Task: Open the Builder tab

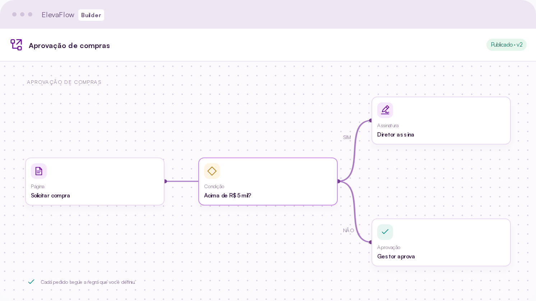Action: (x=91, y=15)
